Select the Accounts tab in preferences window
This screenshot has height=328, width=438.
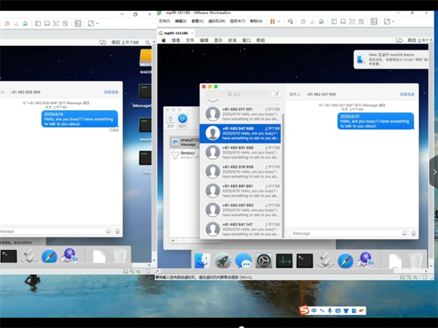point(182,120)
